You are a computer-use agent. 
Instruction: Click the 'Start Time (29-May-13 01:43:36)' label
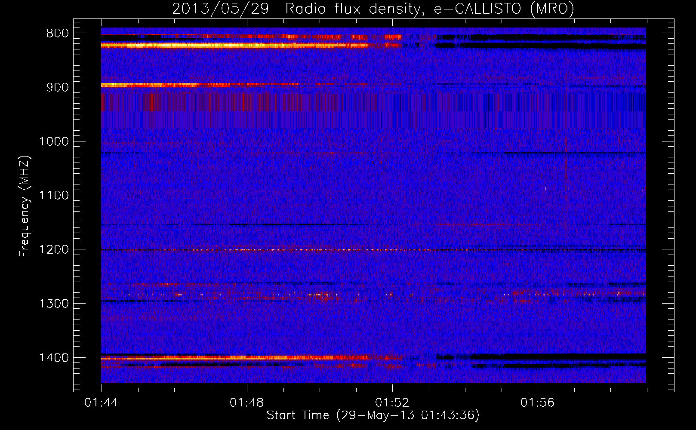373,415
